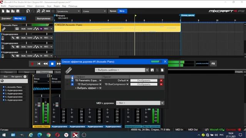Expand REC arm options for track 1
Viewport: 246px width, 138px height.
(51, 29)
